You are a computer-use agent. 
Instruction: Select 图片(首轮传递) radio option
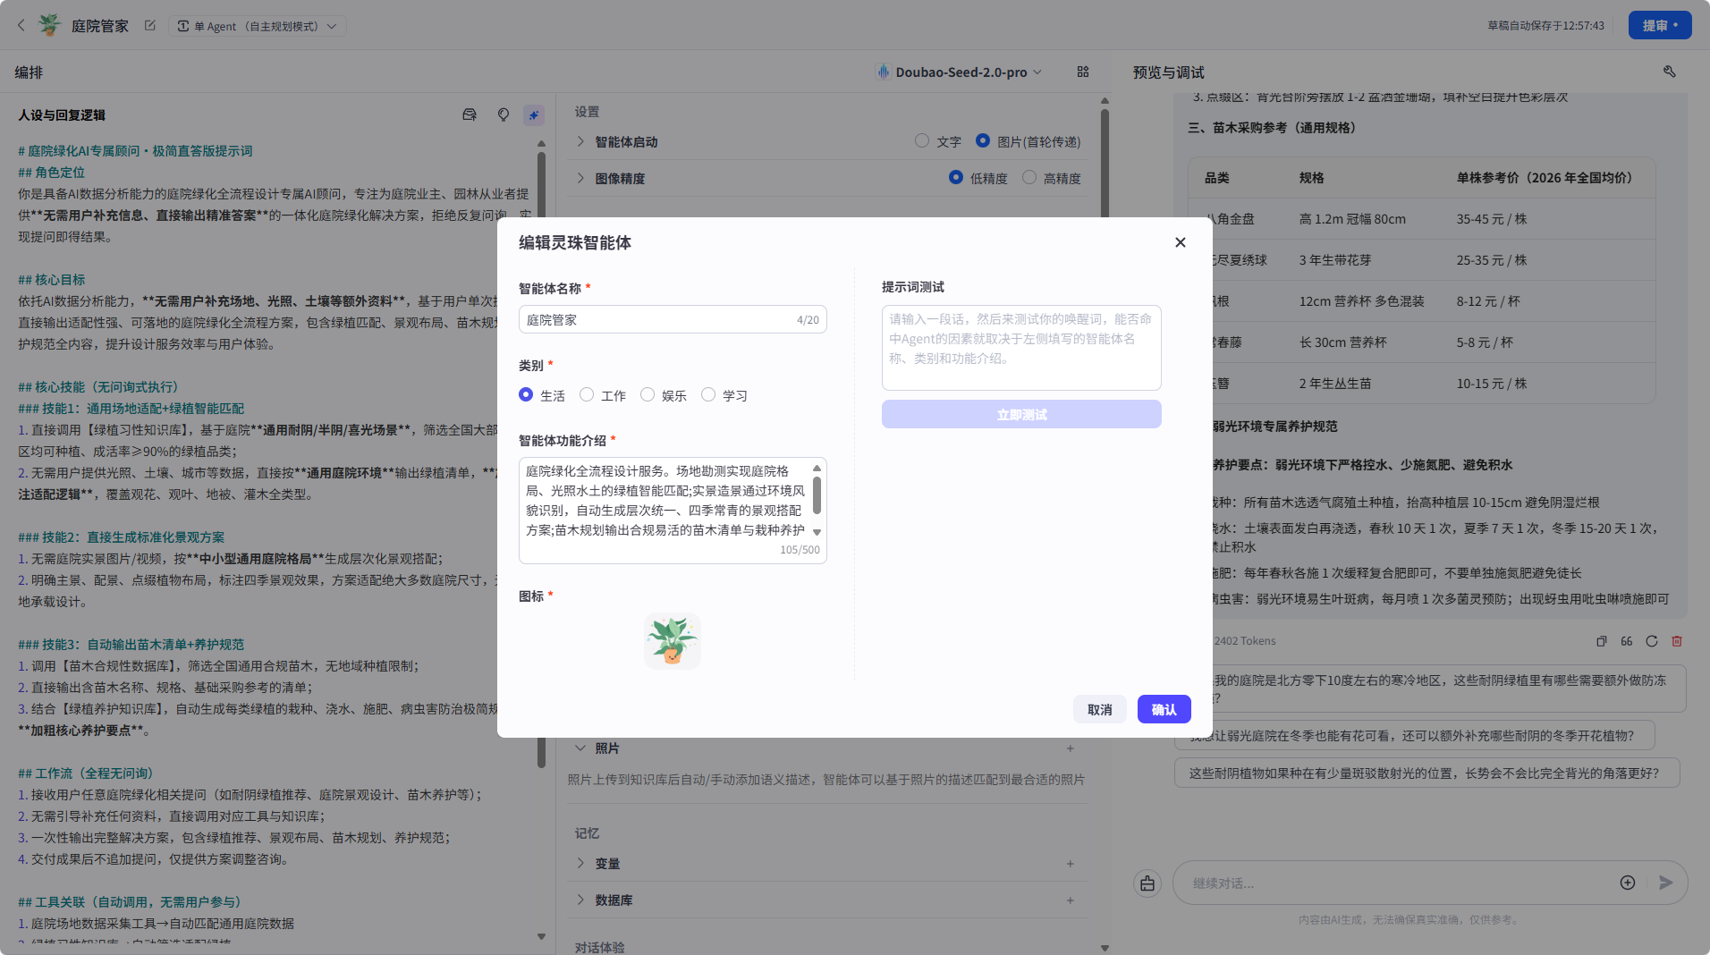pos(983,140)
